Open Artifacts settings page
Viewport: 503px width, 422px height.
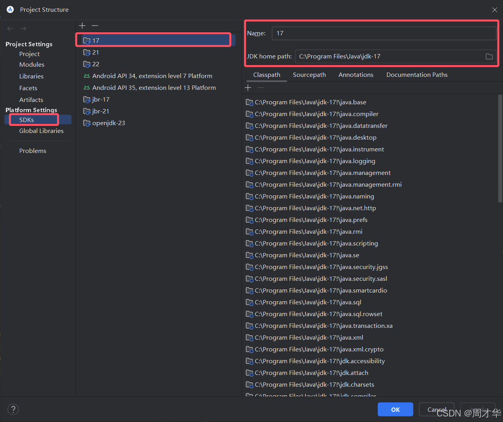31,100
